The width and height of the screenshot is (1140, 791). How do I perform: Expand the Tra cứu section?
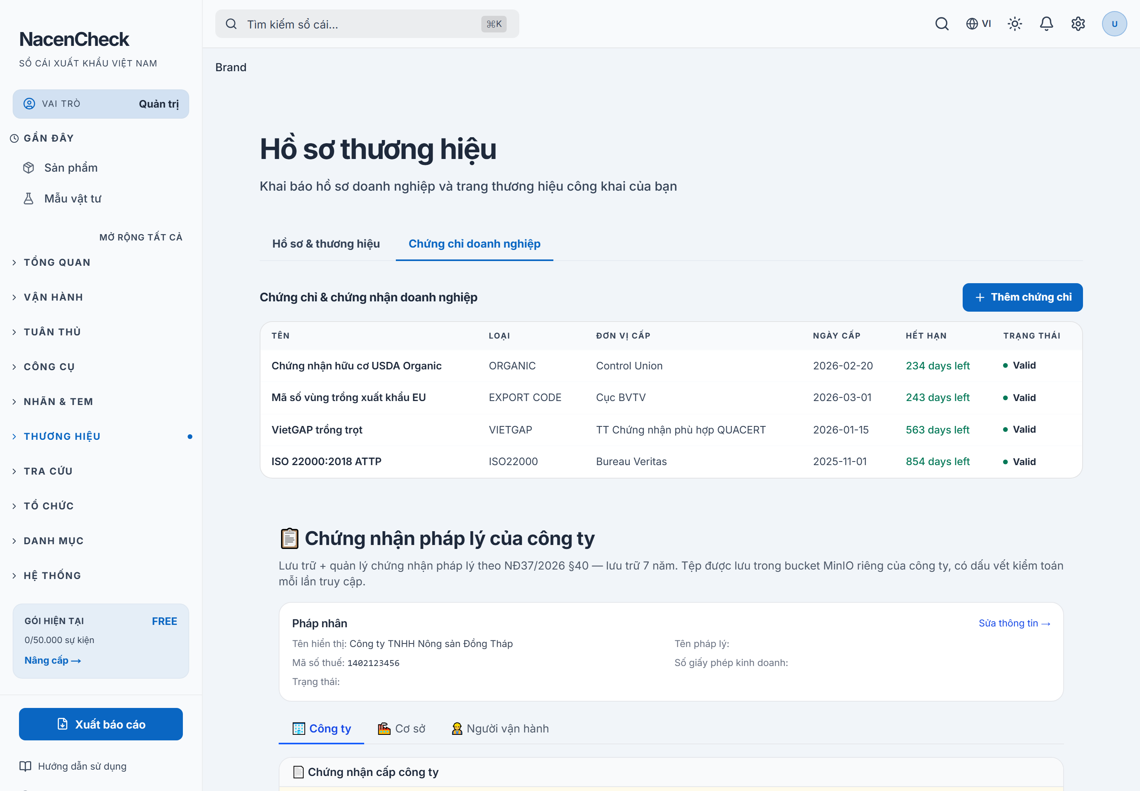[x=101, y=471]
